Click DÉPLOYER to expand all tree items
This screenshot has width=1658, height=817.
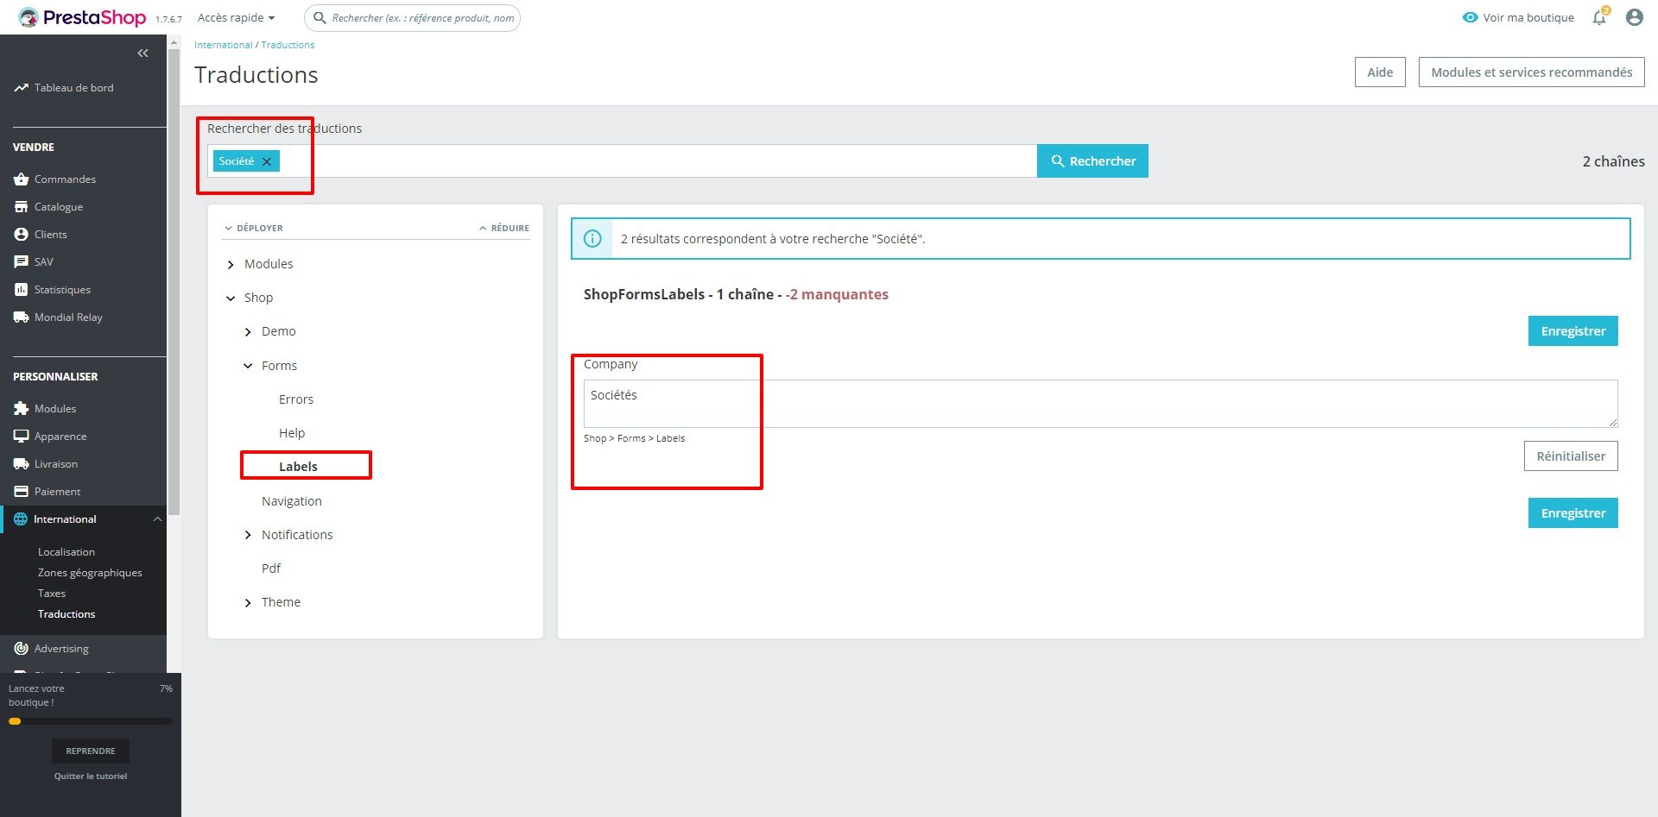(254, 228)
